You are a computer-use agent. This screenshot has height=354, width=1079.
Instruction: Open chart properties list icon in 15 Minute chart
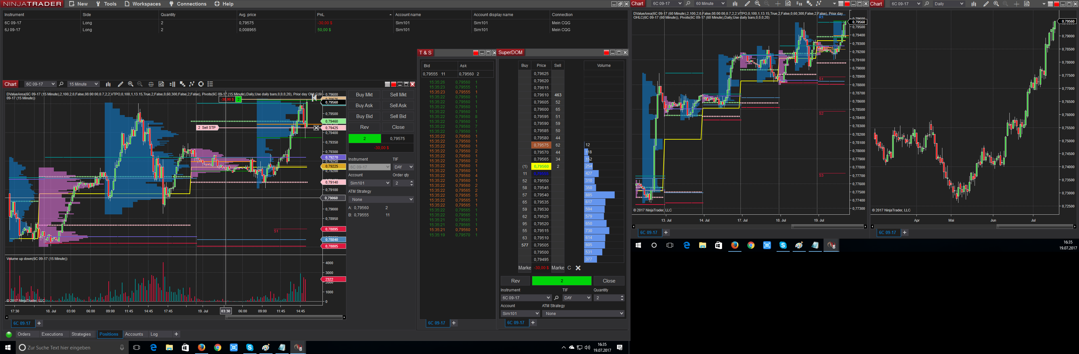coord(210,84)
